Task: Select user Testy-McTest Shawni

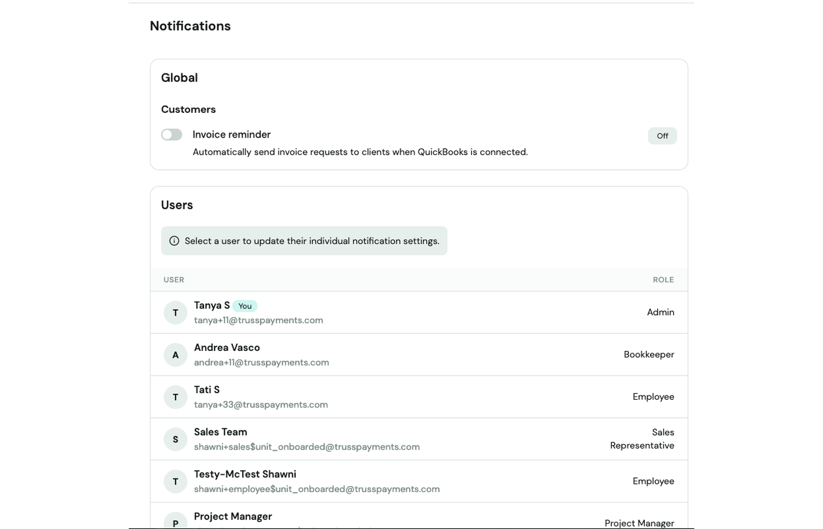Action: point(419,481)
